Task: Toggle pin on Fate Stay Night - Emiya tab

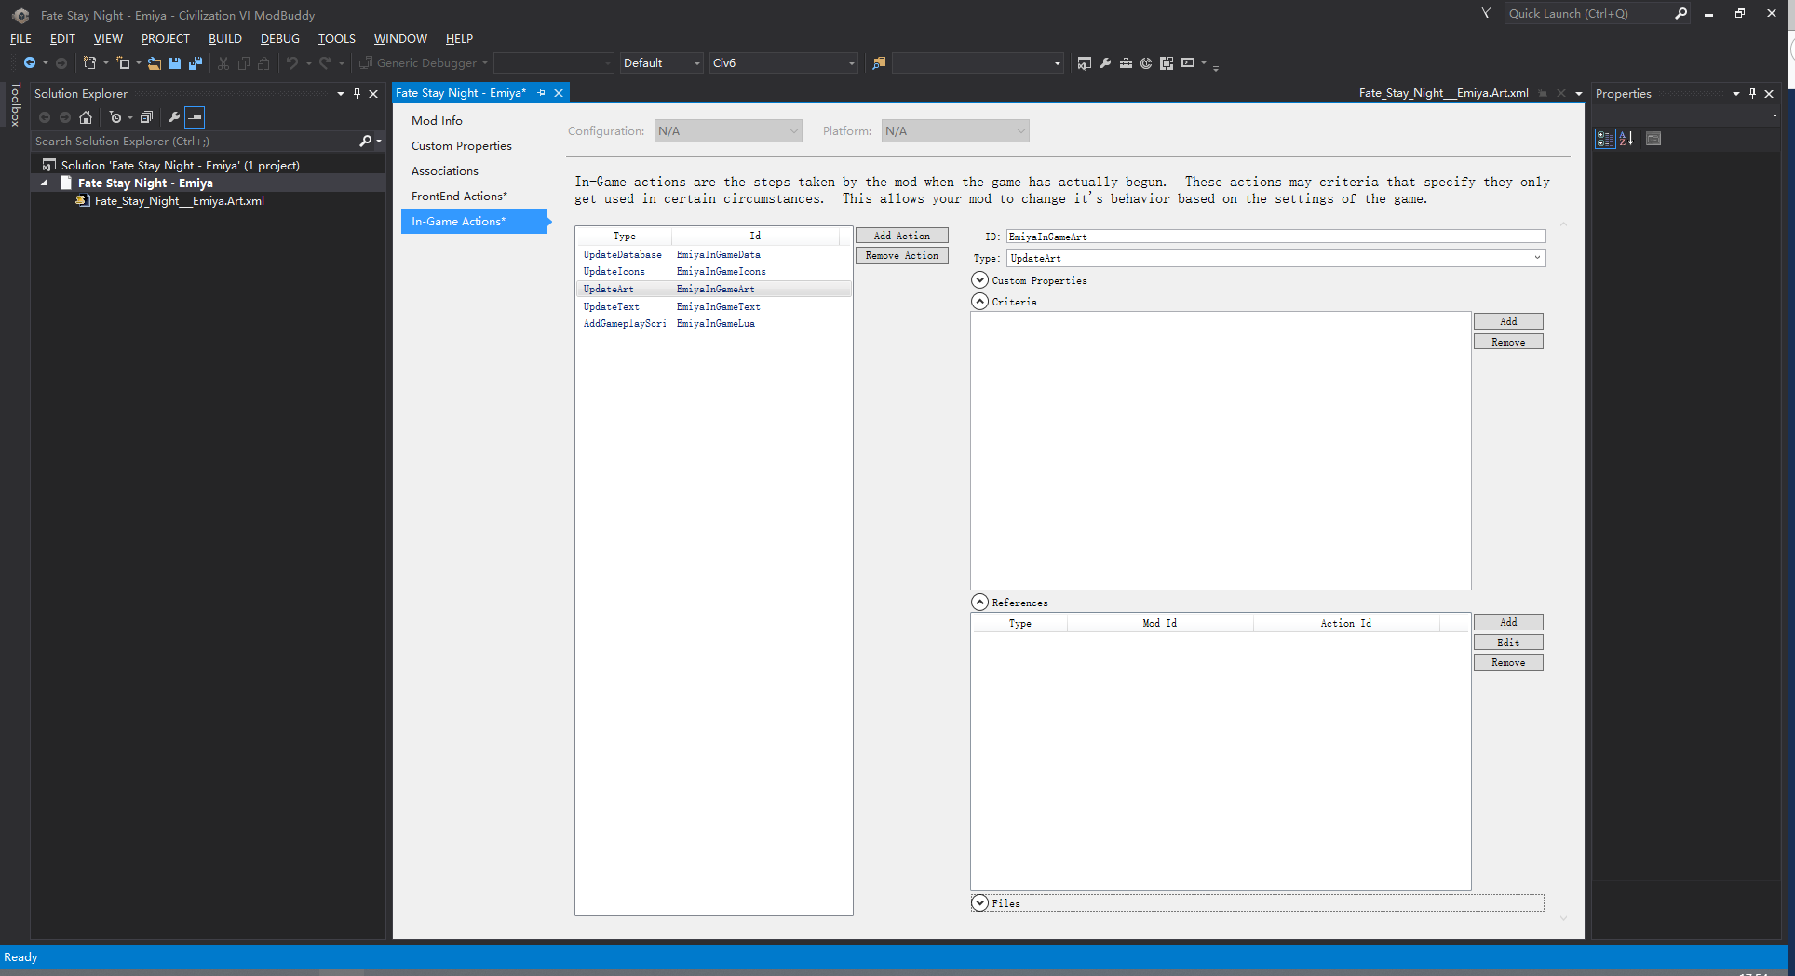Action: (x=541, y=93)
